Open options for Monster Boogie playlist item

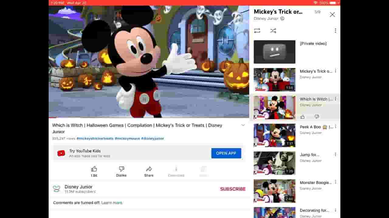click(x=336, y=183)
